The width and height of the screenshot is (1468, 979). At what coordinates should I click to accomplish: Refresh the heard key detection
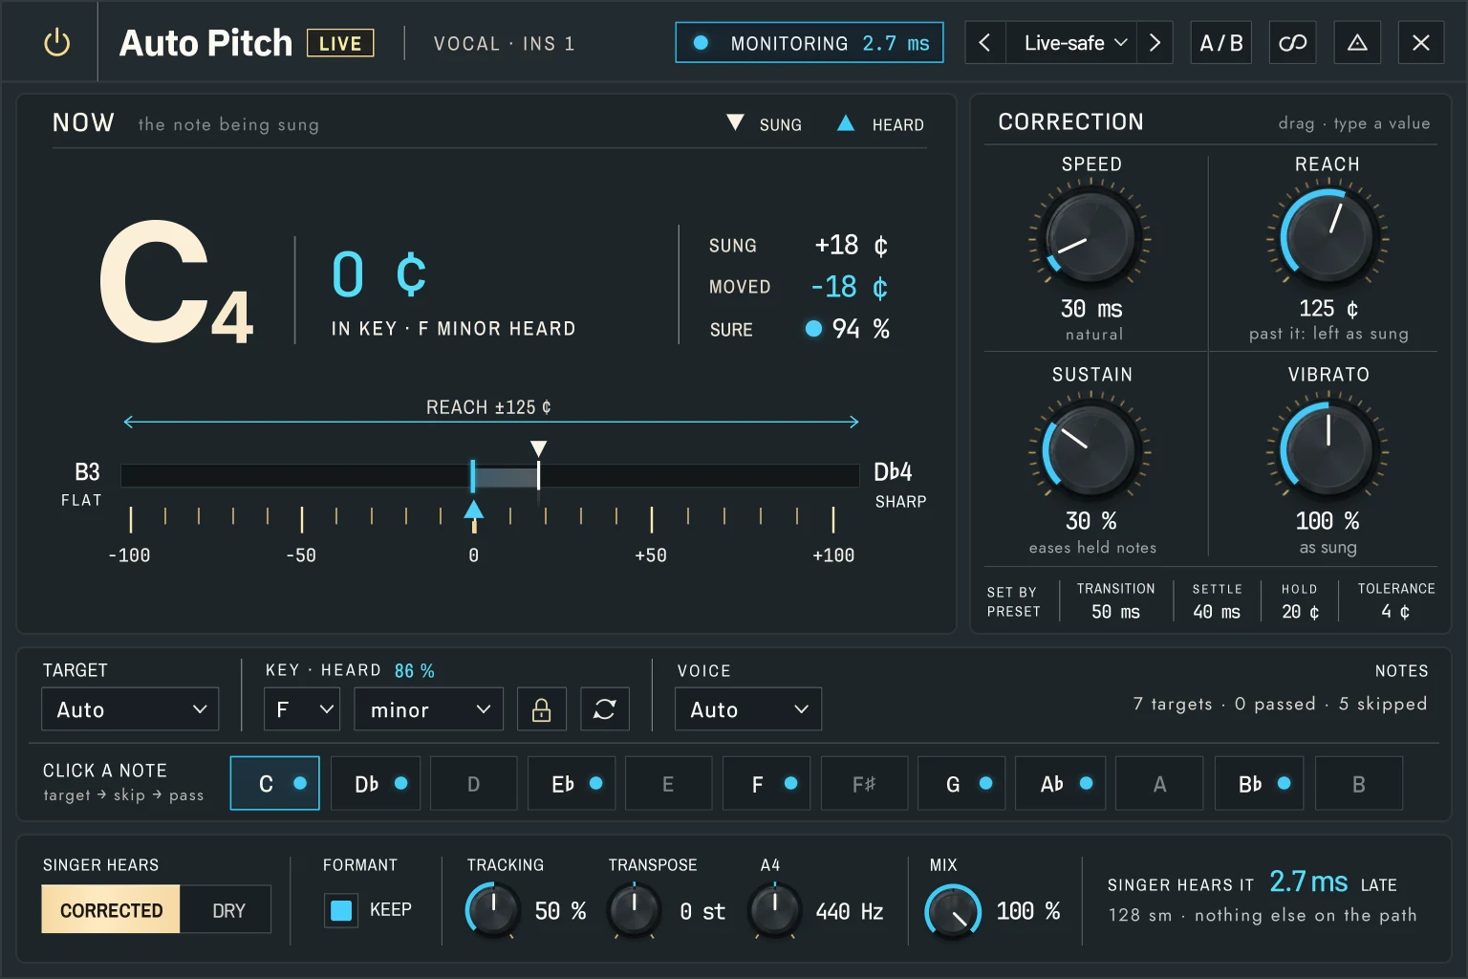(605, 709)
